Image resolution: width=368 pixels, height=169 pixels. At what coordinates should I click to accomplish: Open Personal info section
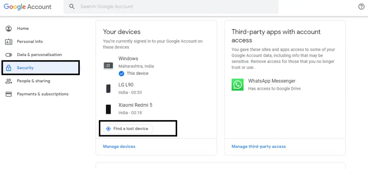30,42
